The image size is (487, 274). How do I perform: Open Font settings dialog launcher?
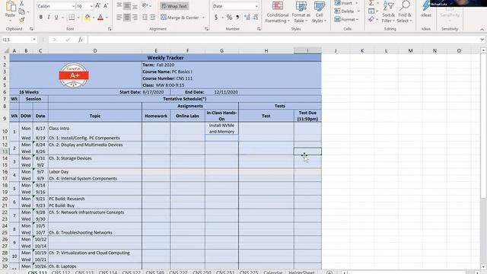point(110,29)
